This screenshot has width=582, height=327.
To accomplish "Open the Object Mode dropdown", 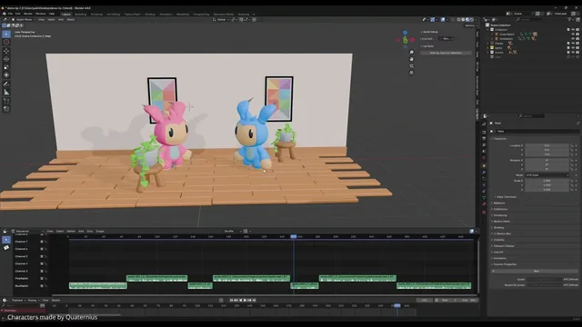I will point(24,20).
